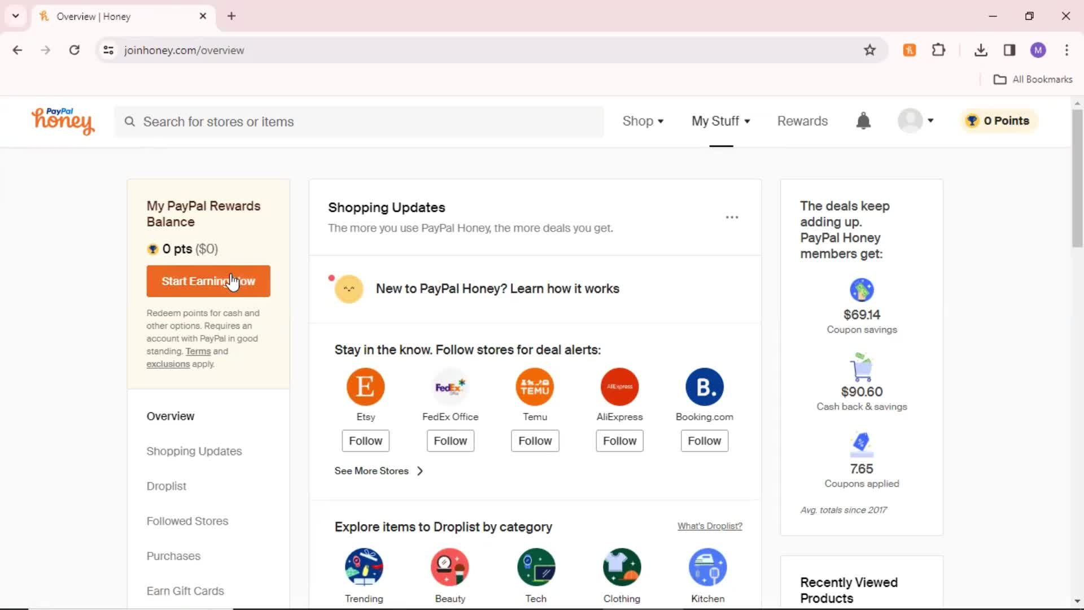Follow the FedEx Office store
Viewport: 1084px width, 610px height.
[450, 441]
